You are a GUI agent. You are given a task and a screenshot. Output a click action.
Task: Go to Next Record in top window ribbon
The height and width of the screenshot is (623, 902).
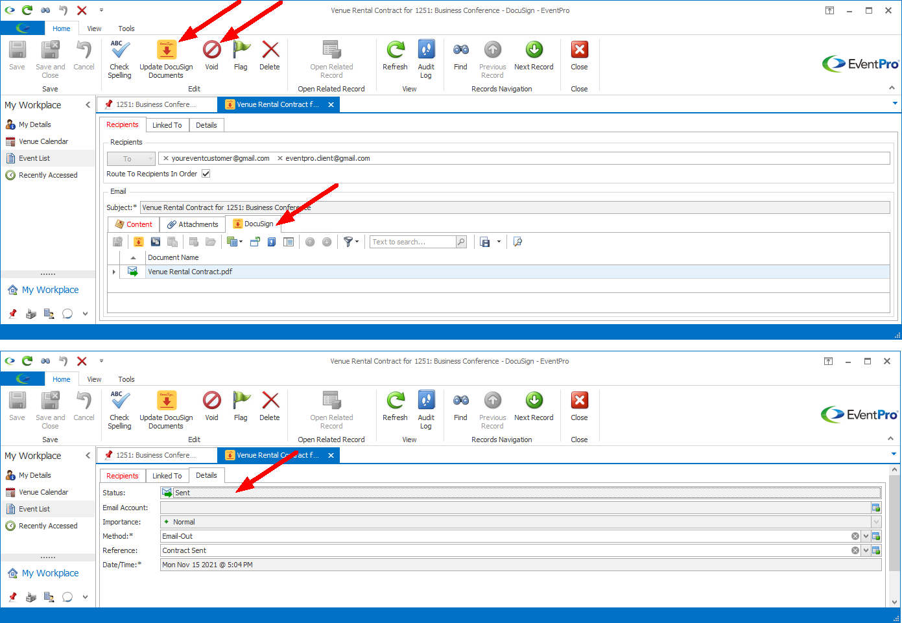(x=534, y=56)
